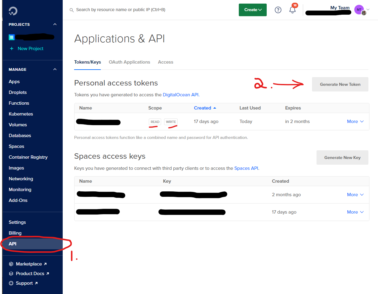Click the '2 months ago' created cell

[286, 195]
